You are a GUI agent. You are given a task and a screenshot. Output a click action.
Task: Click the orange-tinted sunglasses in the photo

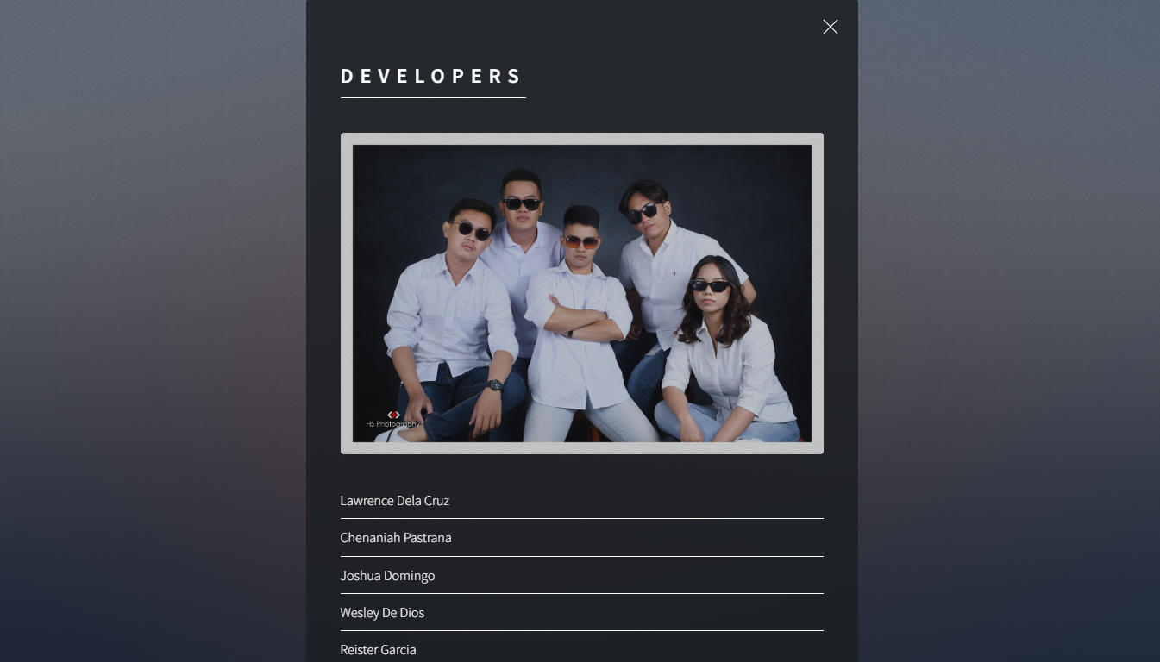click(581, 243)
